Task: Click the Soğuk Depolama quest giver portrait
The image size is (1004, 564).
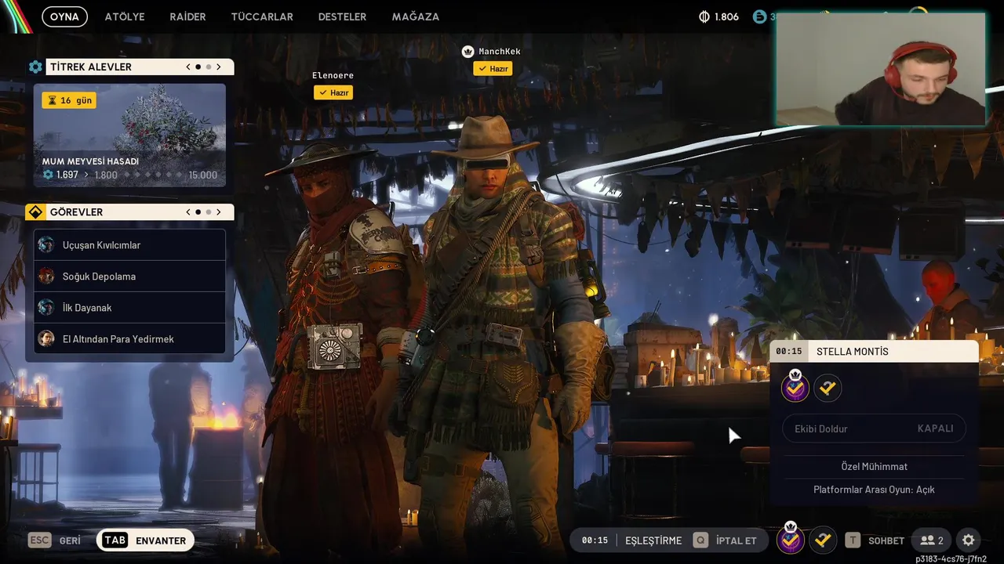Action: click(46, 277)
